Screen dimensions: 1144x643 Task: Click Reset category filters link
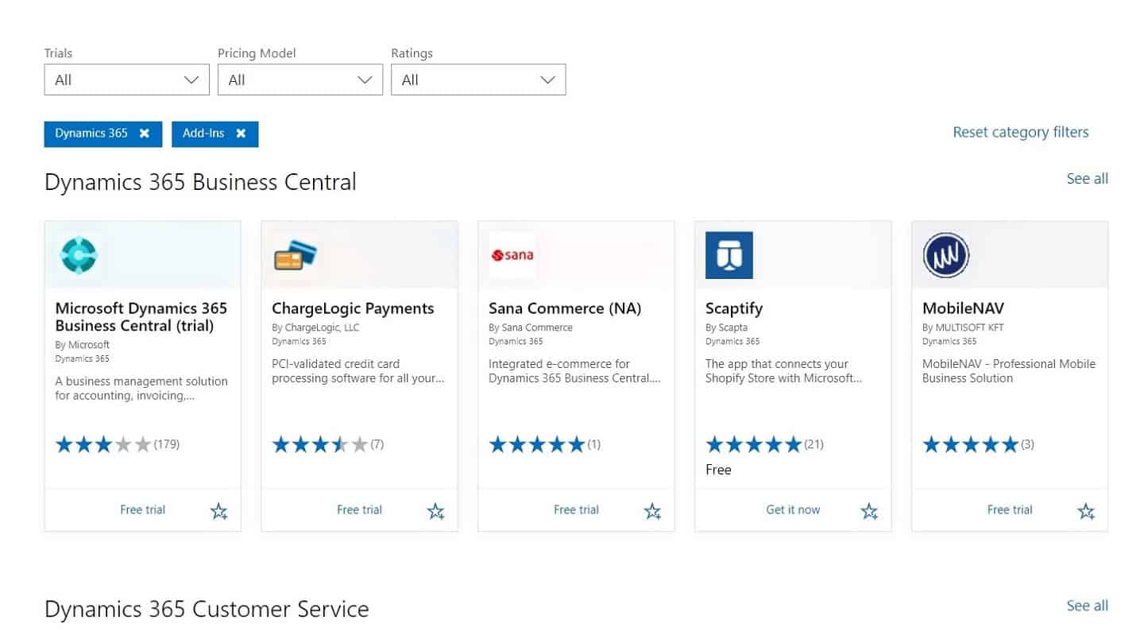[x=1021, y=132]
